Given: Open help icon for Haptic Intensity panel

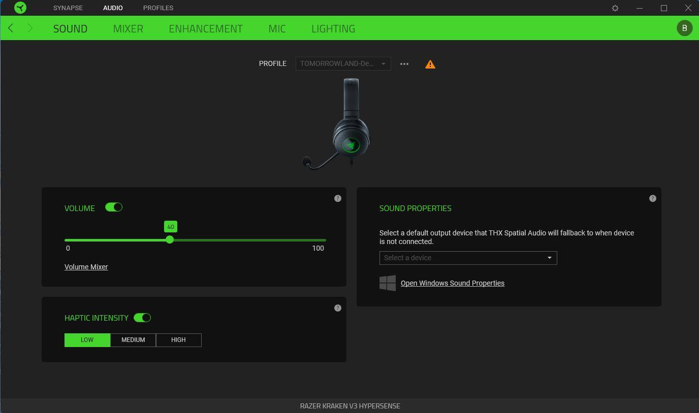Looking at the screenshot, I should pos(338,308).
